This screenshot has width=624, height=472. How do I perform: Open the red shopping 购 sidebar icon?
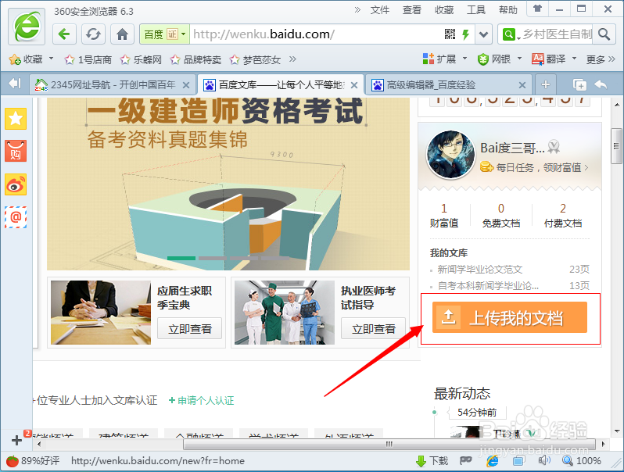coord(16,151)
